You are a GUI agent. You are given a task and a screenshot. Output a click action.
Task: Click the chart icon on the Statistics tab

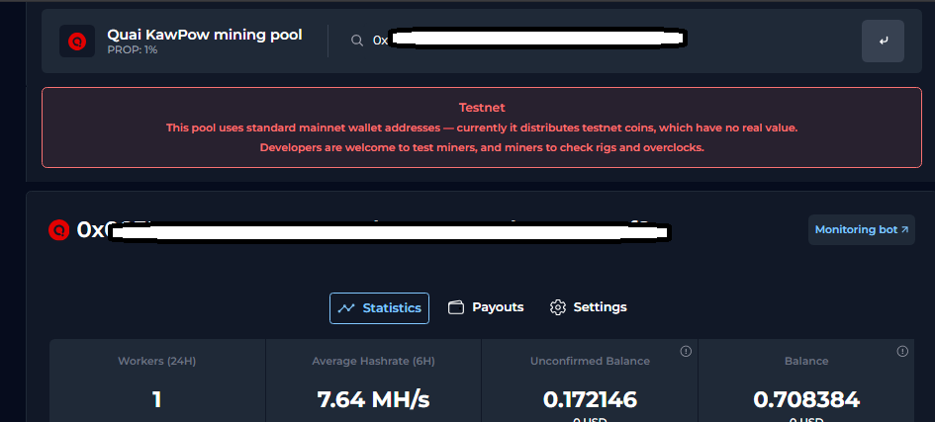tap(346, 308)
